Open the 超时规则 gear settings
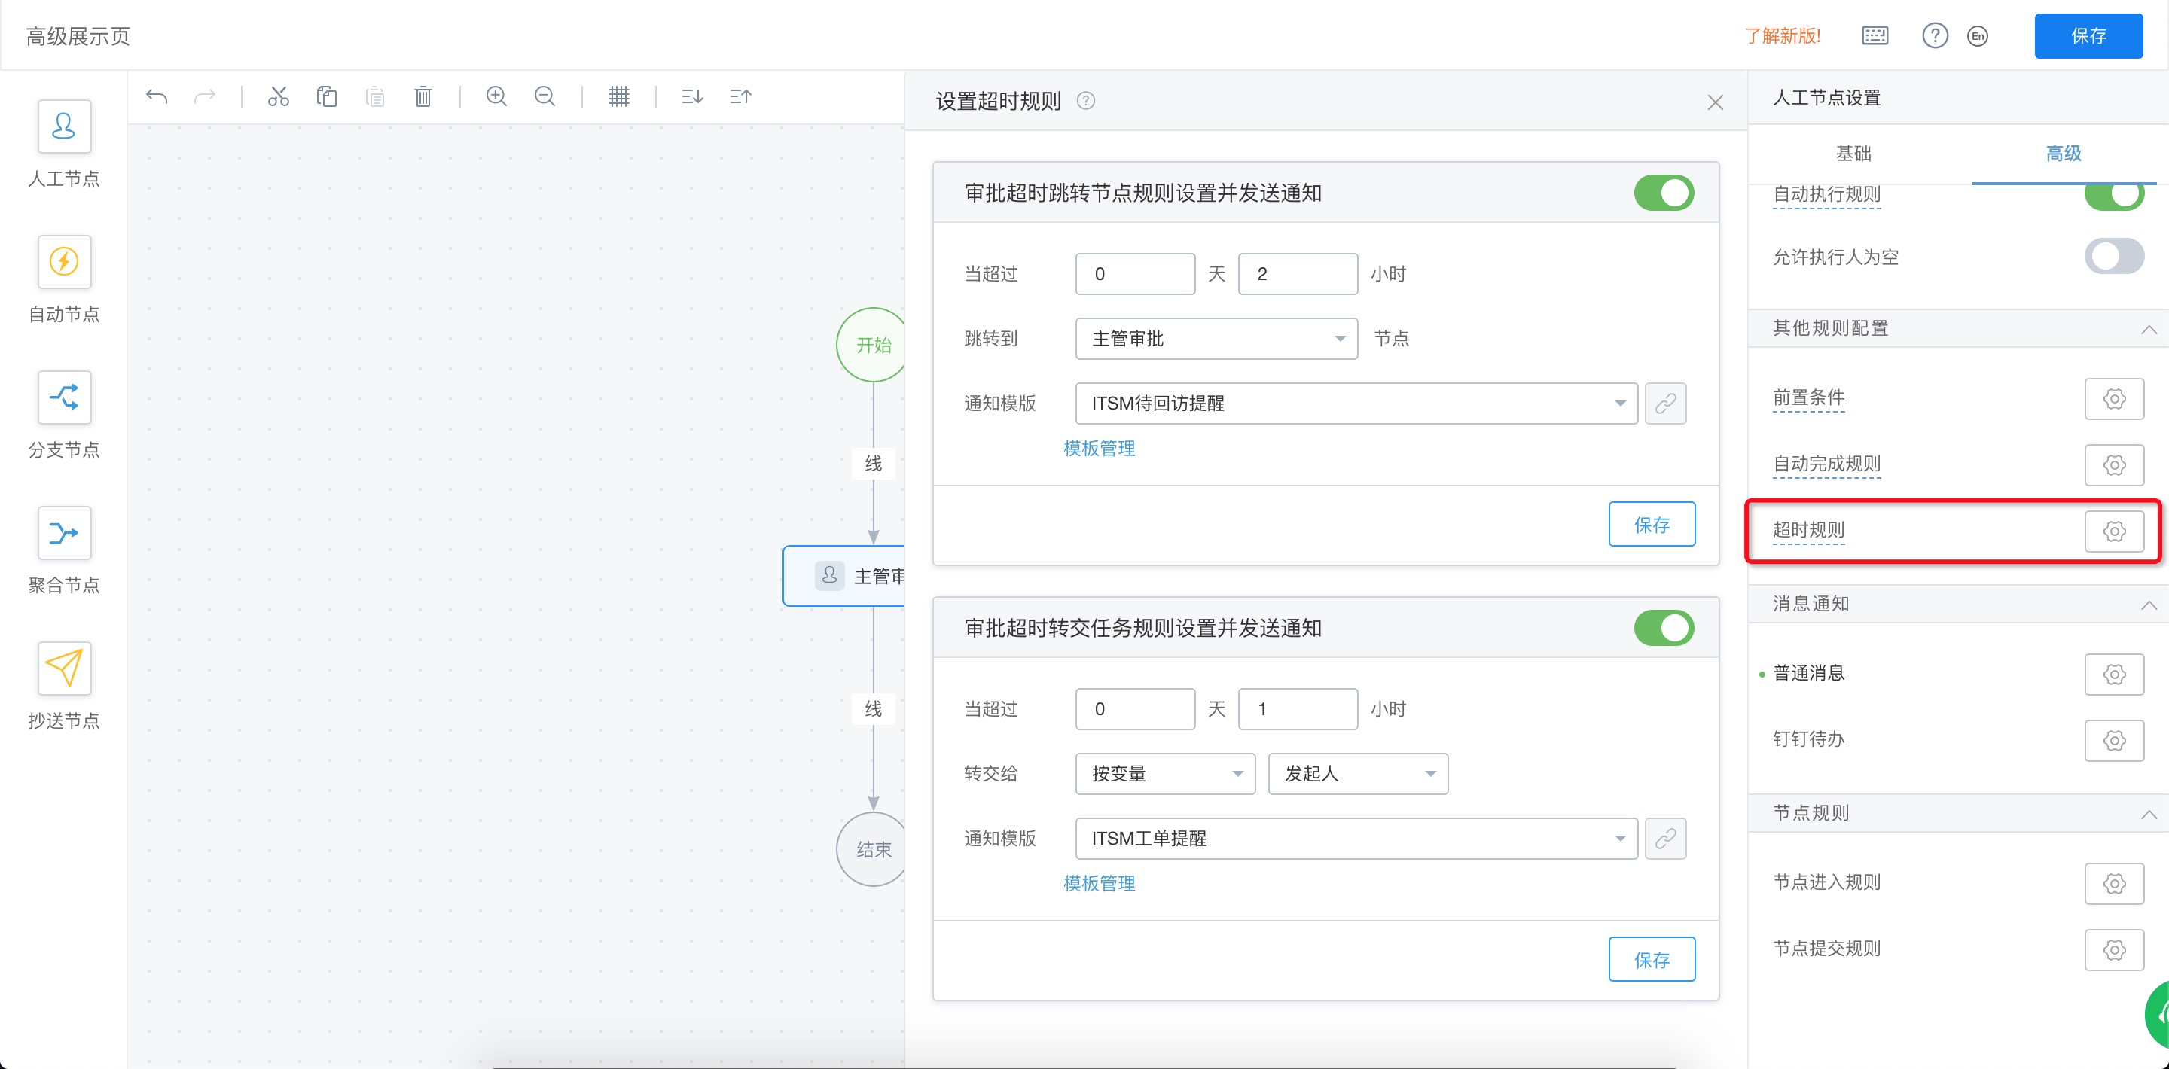Screen dimensions: 2169x1069 [2113, 531]
